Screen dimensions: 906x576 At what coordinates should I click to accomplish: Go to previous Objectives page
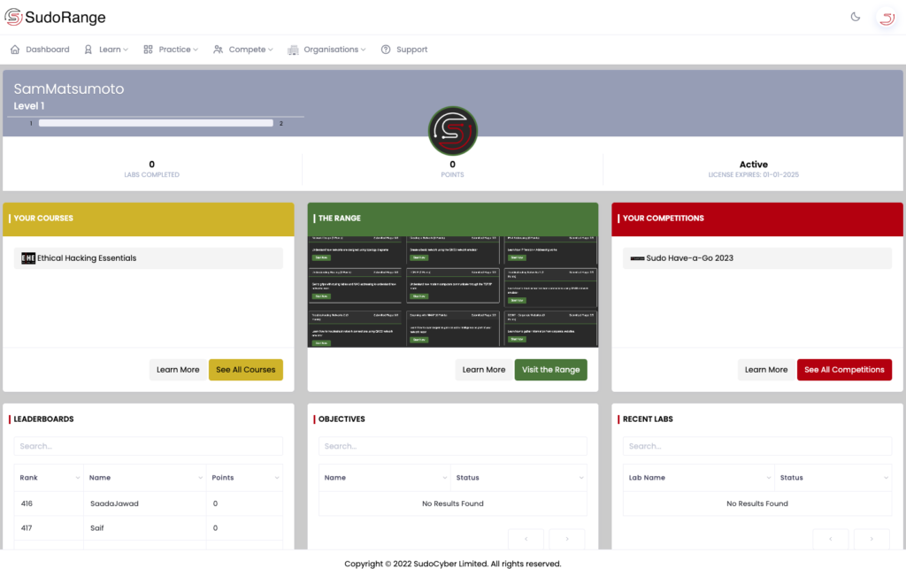tap(526, 539)
